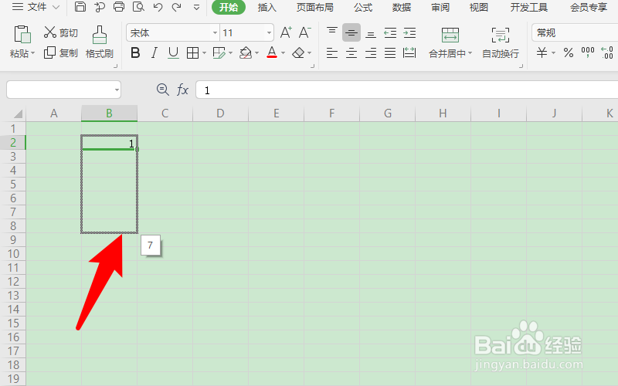Click the Redo arrow
This screenshot has width=618, height=386.
[x=177, y=7]
